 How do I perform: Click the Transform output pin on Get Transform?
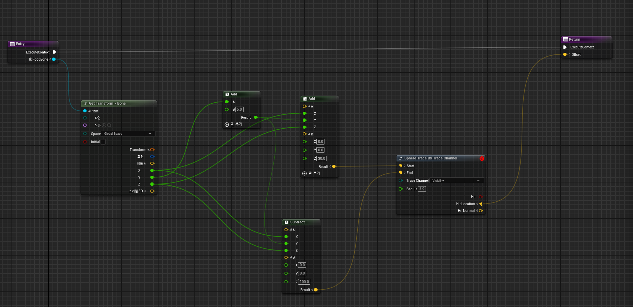152,150
